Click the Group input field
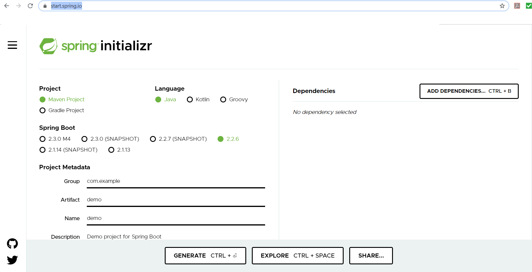The image size is (532, 272). [x=176, y=181]
